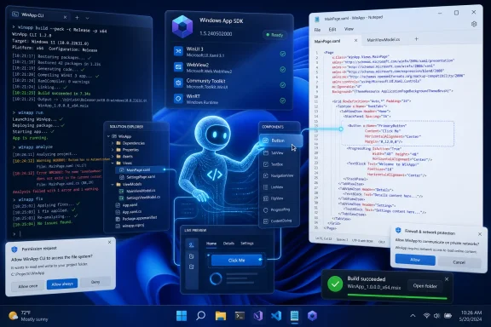The width and height of the screenshot is (491, 327).
Task: Click the Windows App SDK hexagon logo
Action: tap(182, 26)
